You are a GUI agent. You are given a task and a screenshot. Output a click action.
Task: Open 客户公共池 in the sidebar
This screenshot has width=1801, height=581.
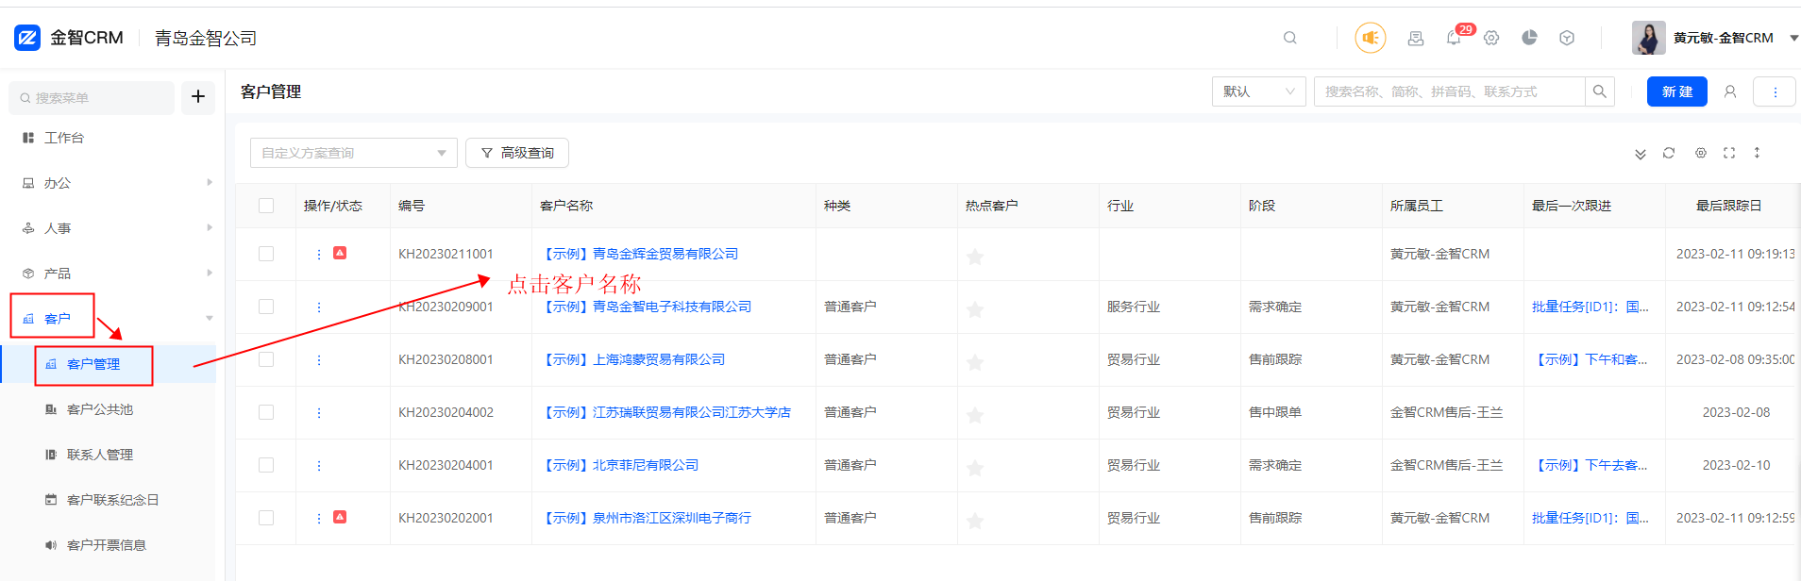[x=100, y=409]
